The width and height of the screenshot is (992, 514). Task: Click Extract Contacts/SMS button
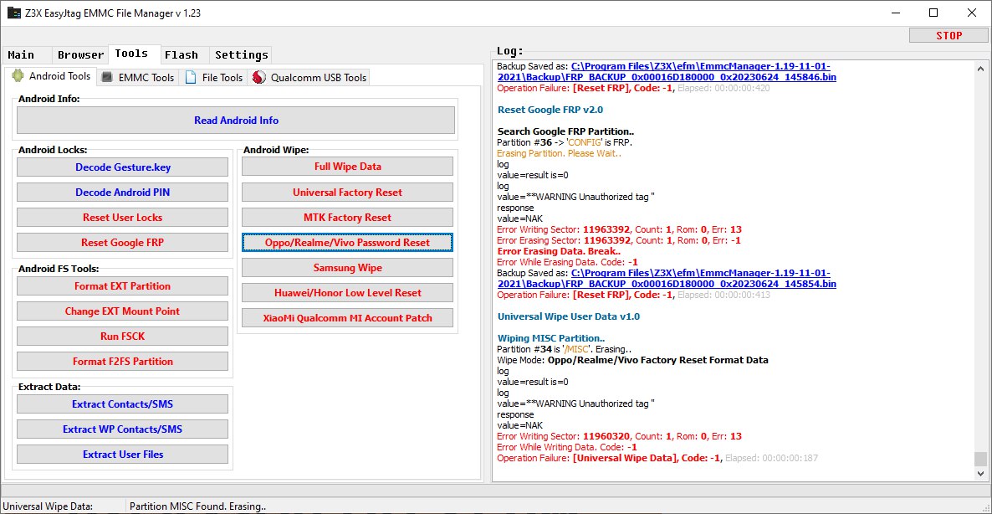pyautogui.click(x=123, y=403)
